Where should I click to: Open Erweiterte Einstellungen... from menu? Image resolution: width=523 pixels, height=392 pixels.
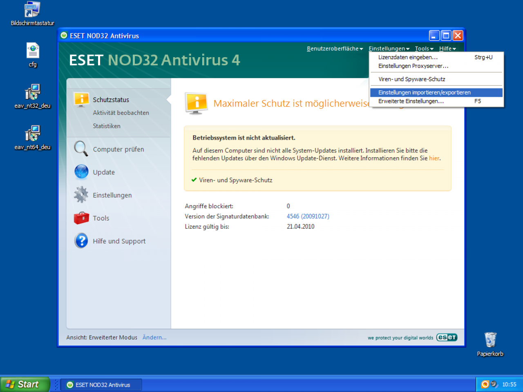[x=436, y=101]
